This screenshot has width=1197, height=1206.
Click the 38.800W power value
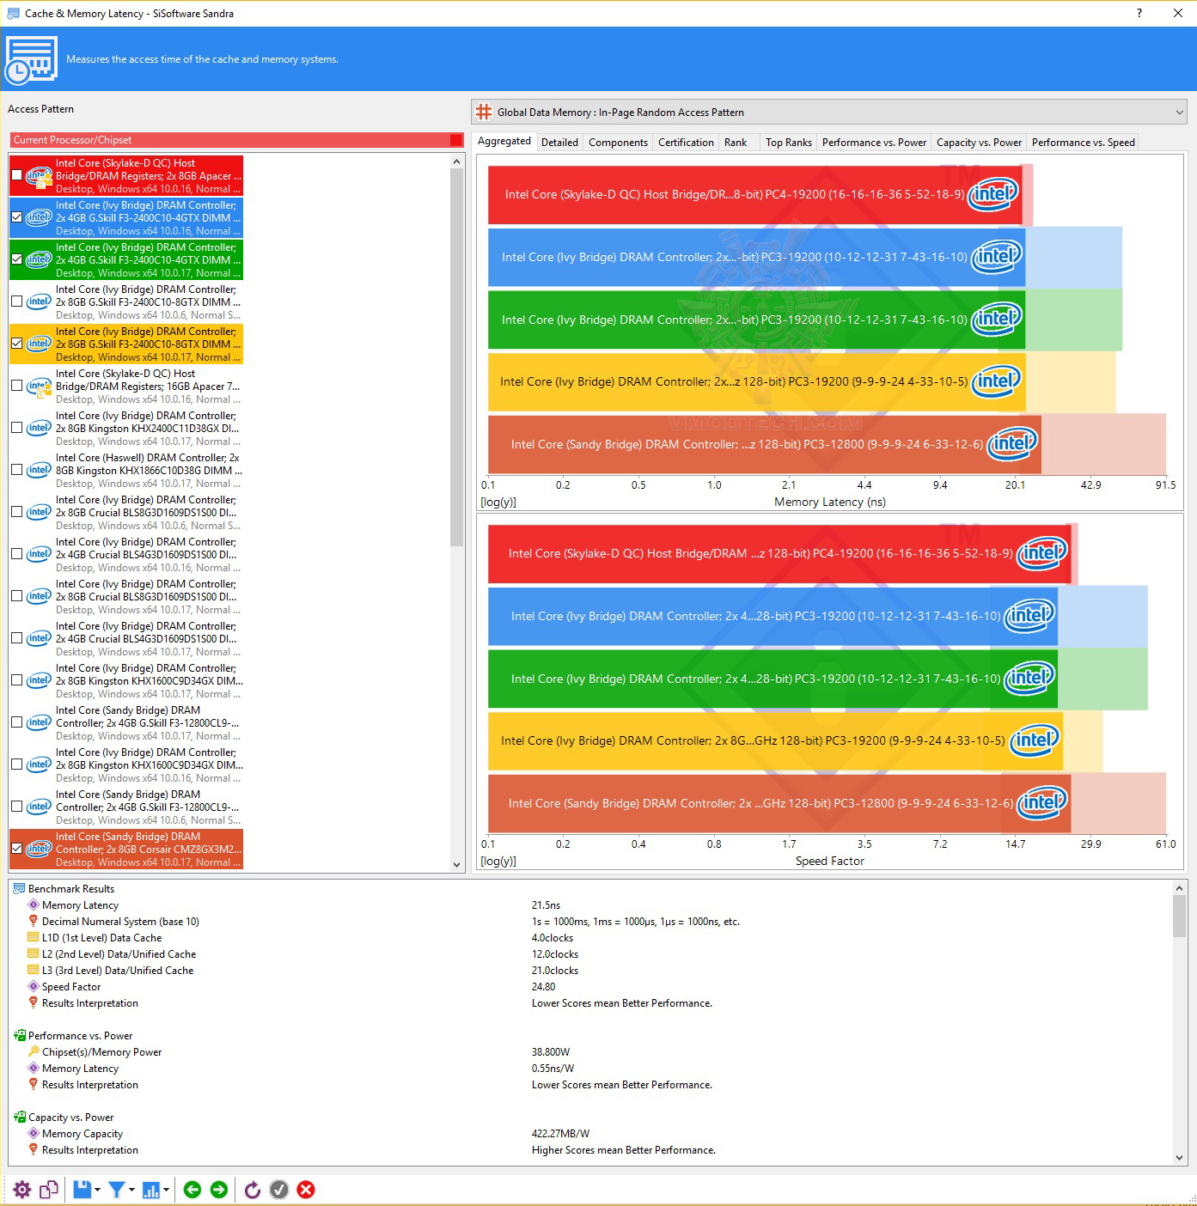pyautogui.click(x=551, y=1052)
